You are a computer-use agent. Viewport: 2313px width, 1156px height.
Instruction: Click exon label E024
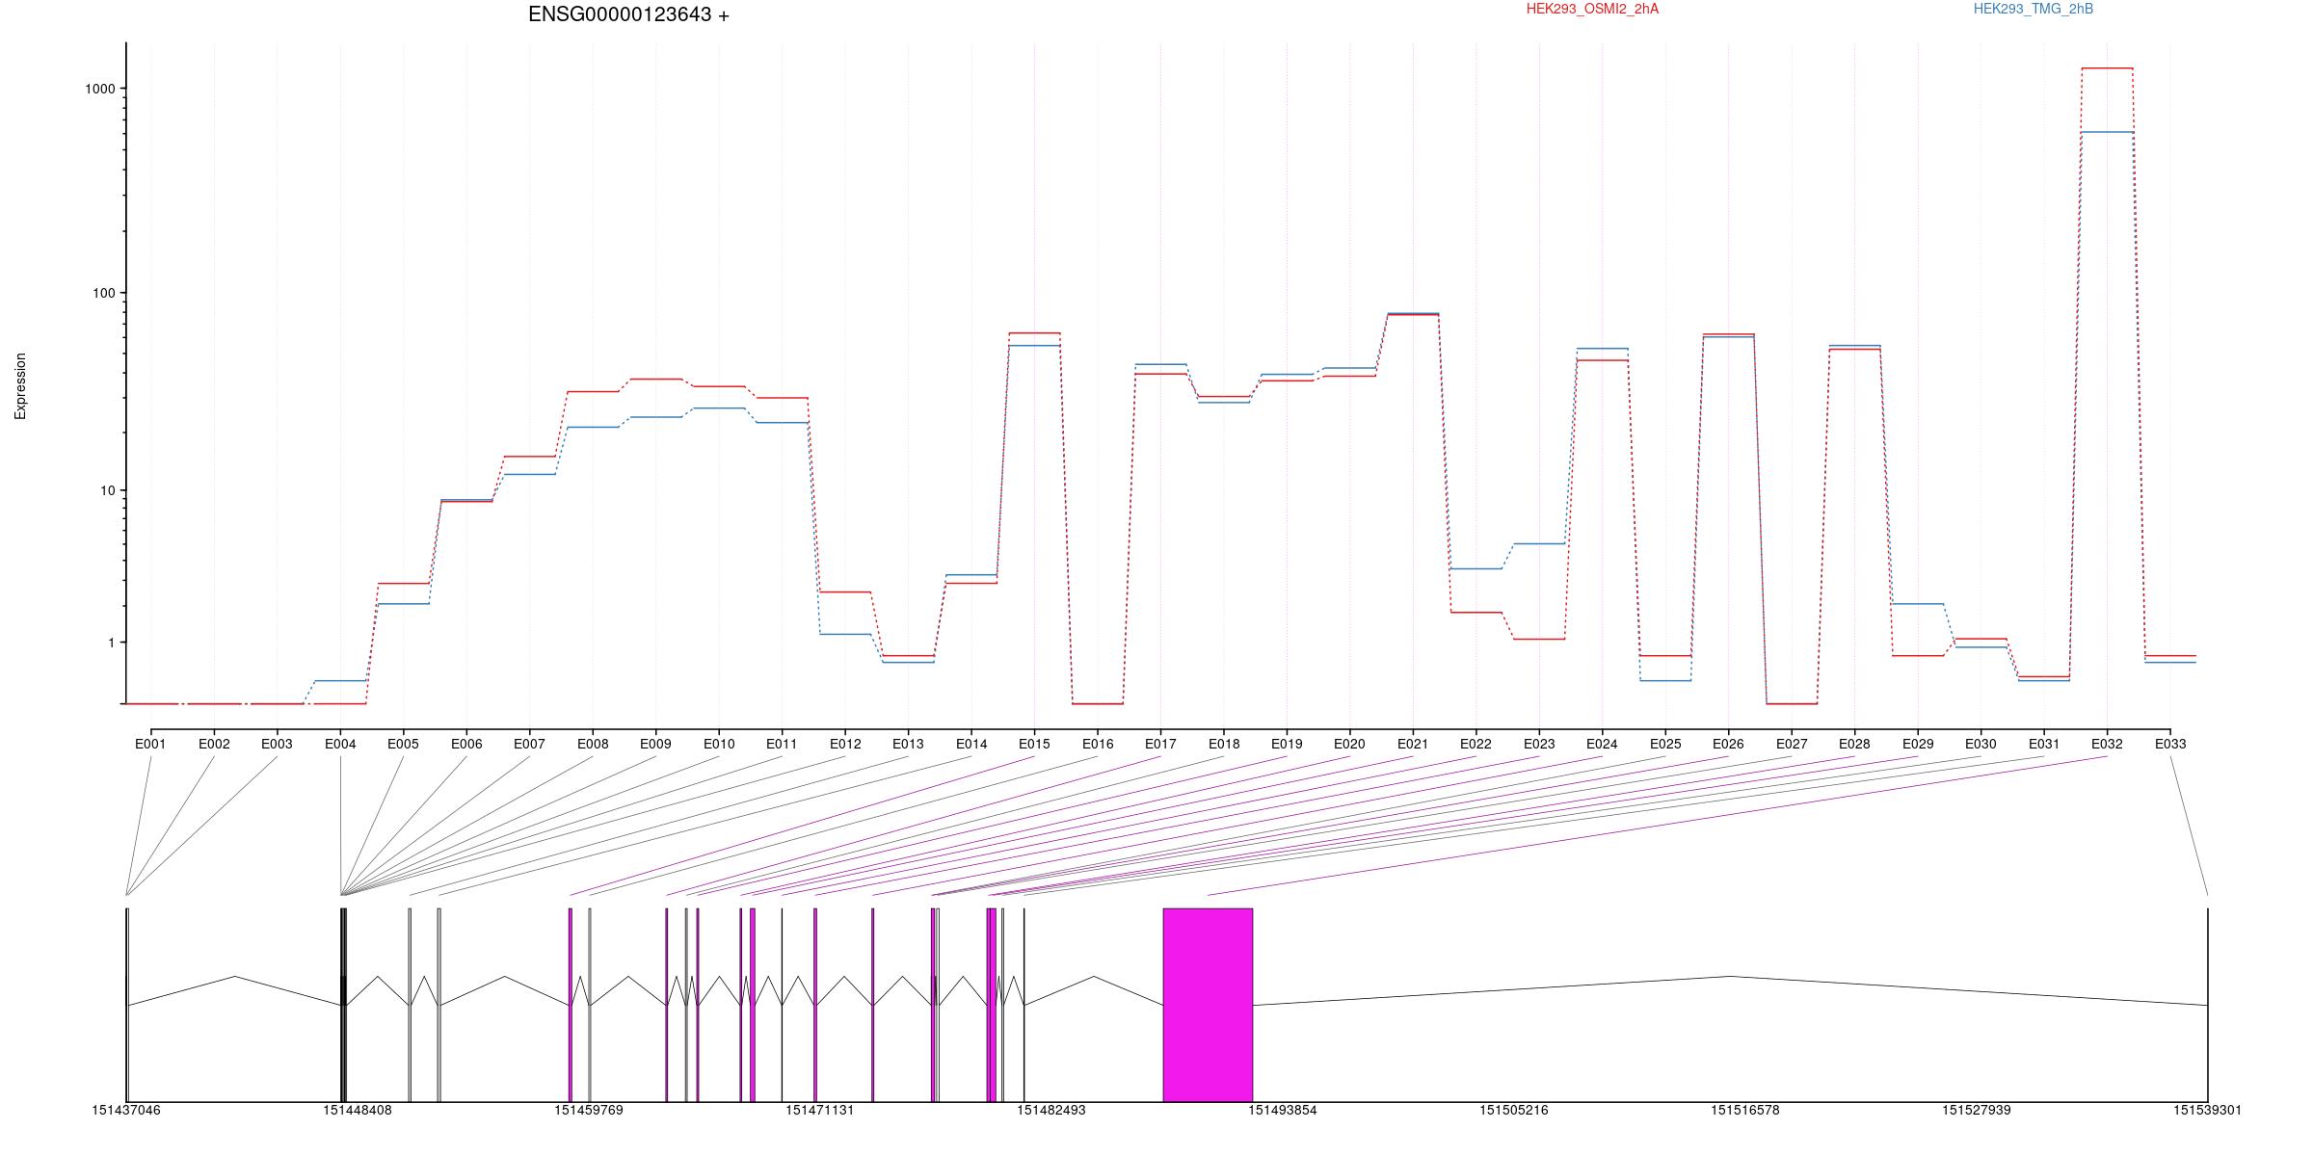(1602, 744)
